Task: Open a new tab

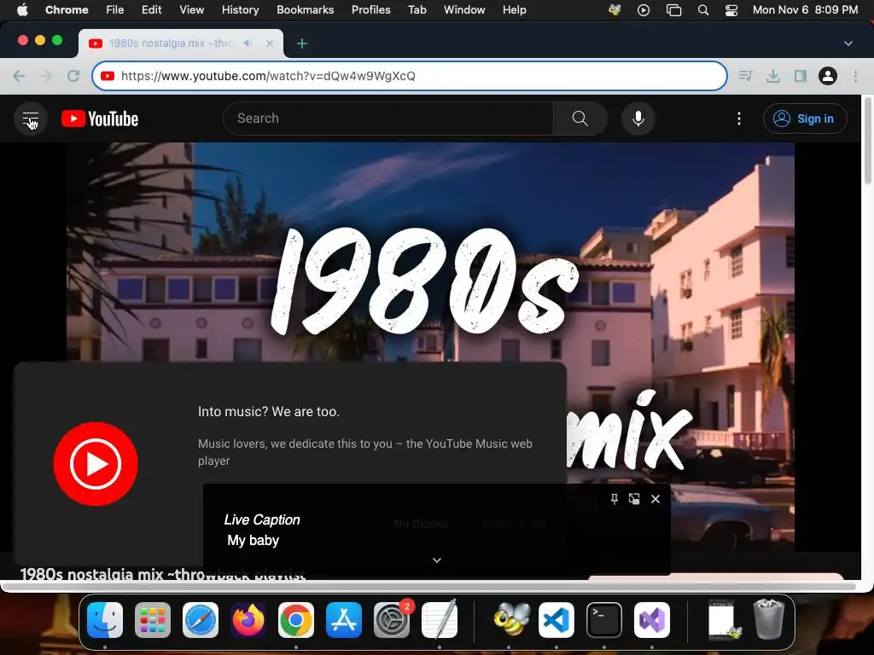Action: 302,43
